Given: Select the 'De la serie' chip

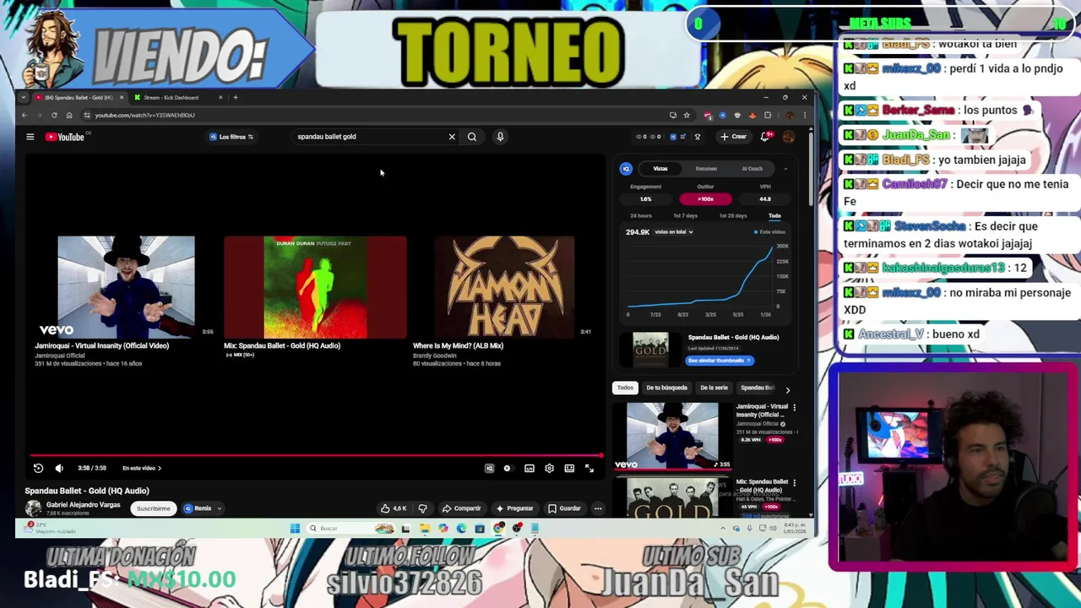Looking at the screenshot, I should (x=714, y=388).
